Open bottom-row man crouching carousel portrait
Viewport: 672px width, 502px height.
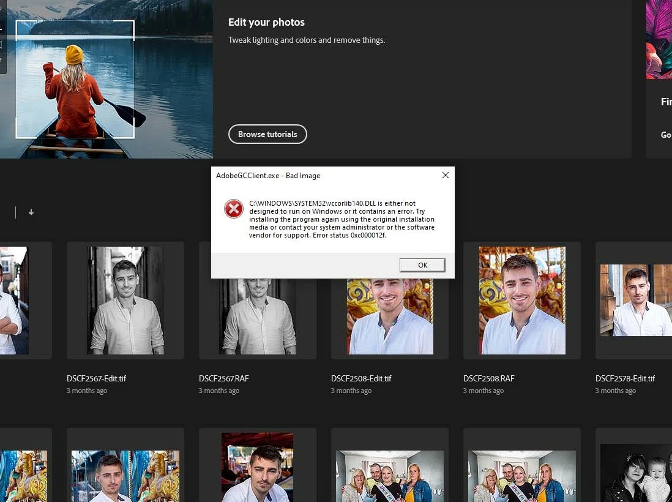pyautogui.click(x=258, y=467)
